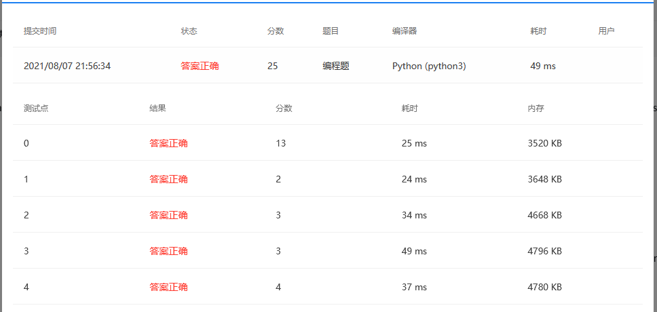This screenshot has width=657, height=312.
Task: Click the 4796 KB memory value
Action: pyautogui.click(x=545, y=251)
